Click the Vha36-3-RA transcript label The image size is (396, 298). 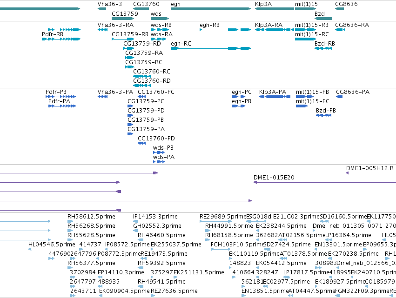115,25
